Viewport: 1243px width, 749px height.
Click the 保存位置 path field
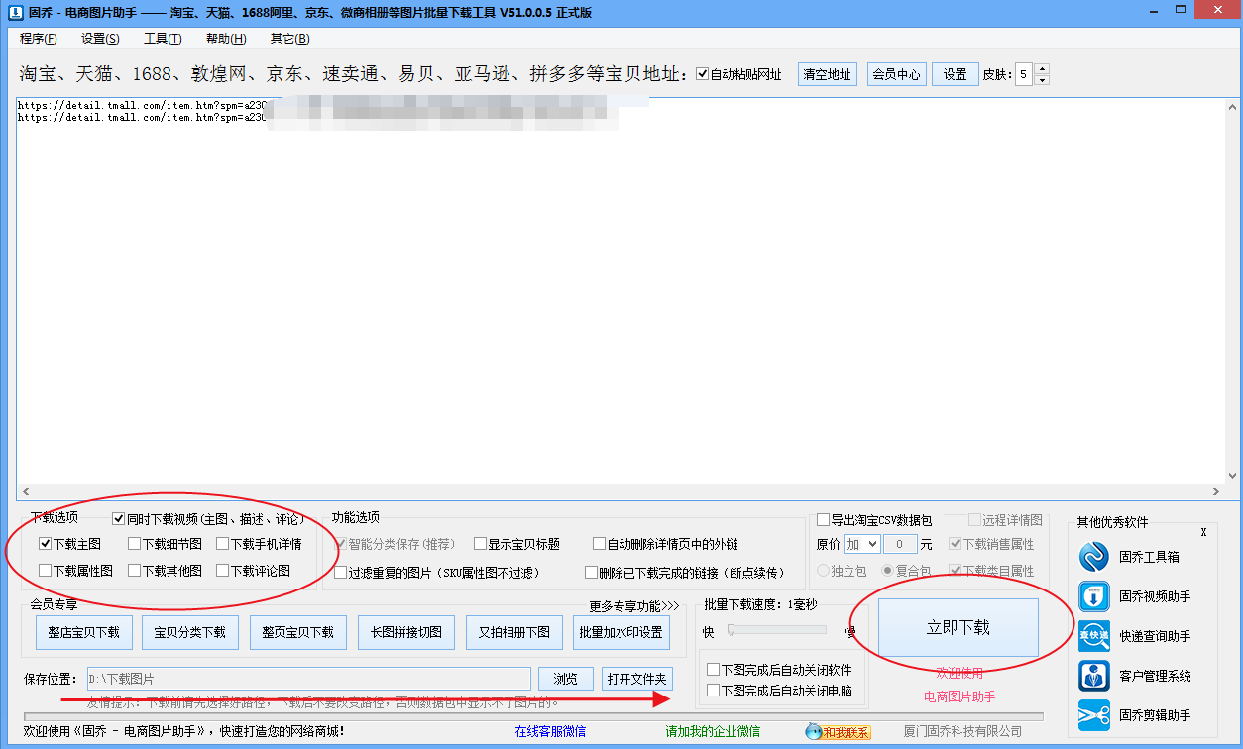(x=308, y=679)
